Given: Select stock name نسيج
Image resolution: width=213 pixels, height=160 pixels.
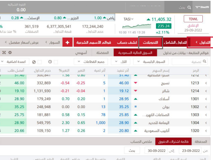Looking at the screenshot, I should (165, 83).
